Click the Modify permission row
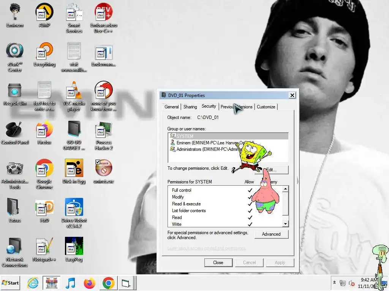This screenshot has width=389, height=291. (225, 197)
